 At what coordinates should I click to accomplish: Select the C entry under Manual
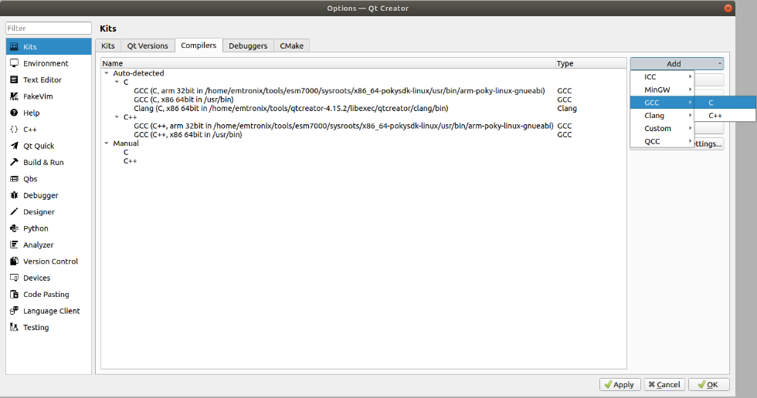click(126, 152)
